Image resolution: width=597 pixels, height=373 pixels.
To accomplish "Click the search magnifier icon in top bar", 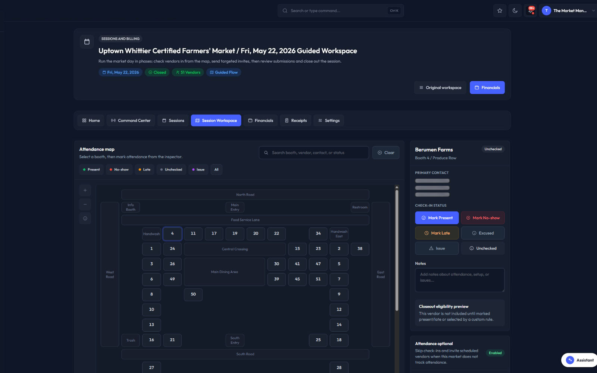I will point(285,11).
